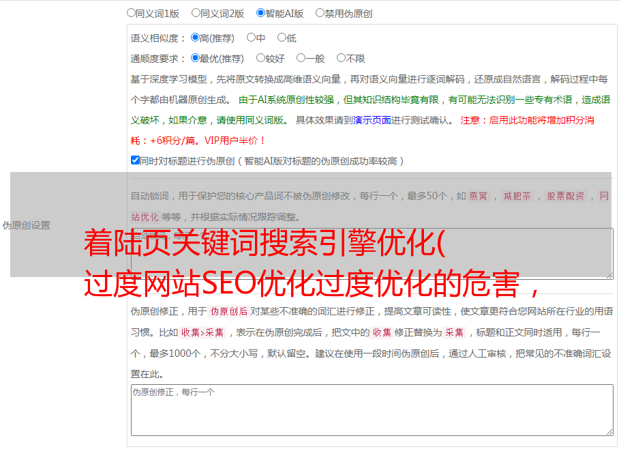Click the 语义相似度： label
This screenshot has width=621, height=449.
[158, 38]
